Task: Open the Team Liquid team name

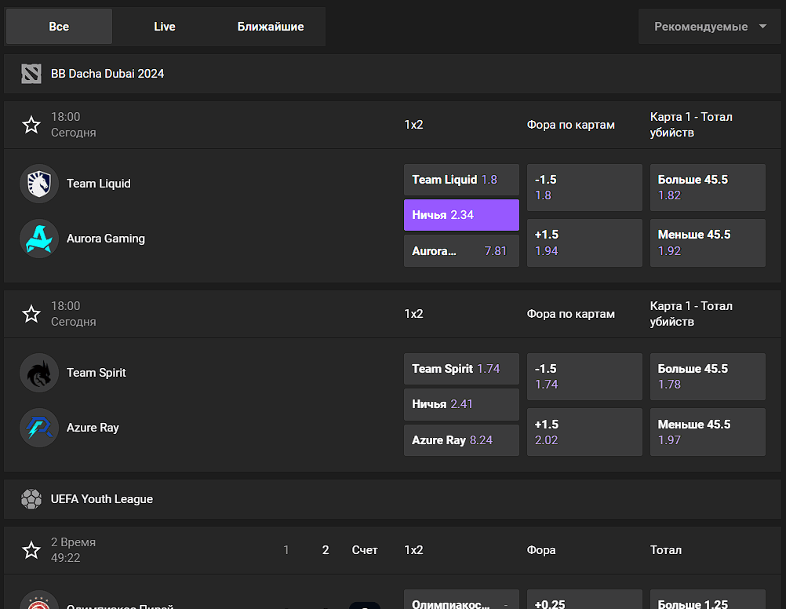Action: click(99, 184)
